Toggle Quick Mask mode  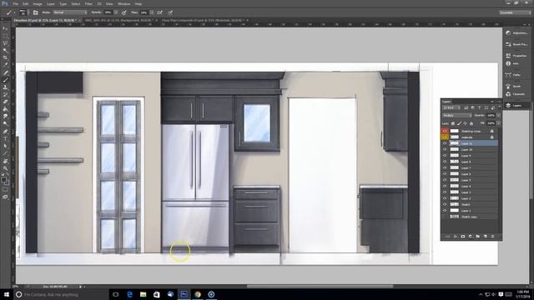point(5,190)
